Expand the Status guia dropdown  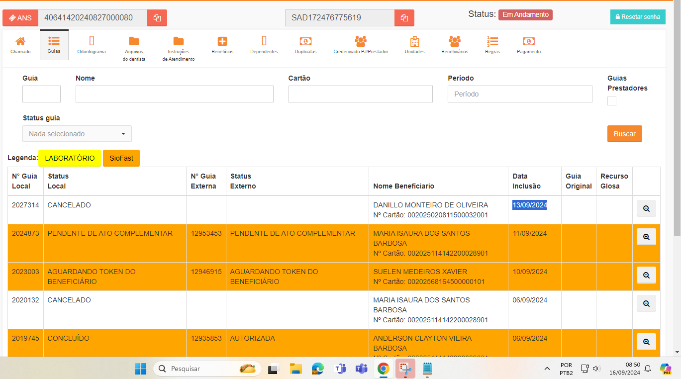coord(77,134)
